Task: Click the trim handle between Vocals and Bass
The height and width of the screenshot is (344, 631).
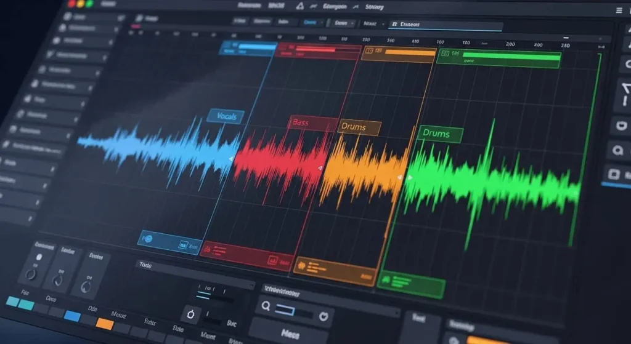Action: click(x=231, y=159)
